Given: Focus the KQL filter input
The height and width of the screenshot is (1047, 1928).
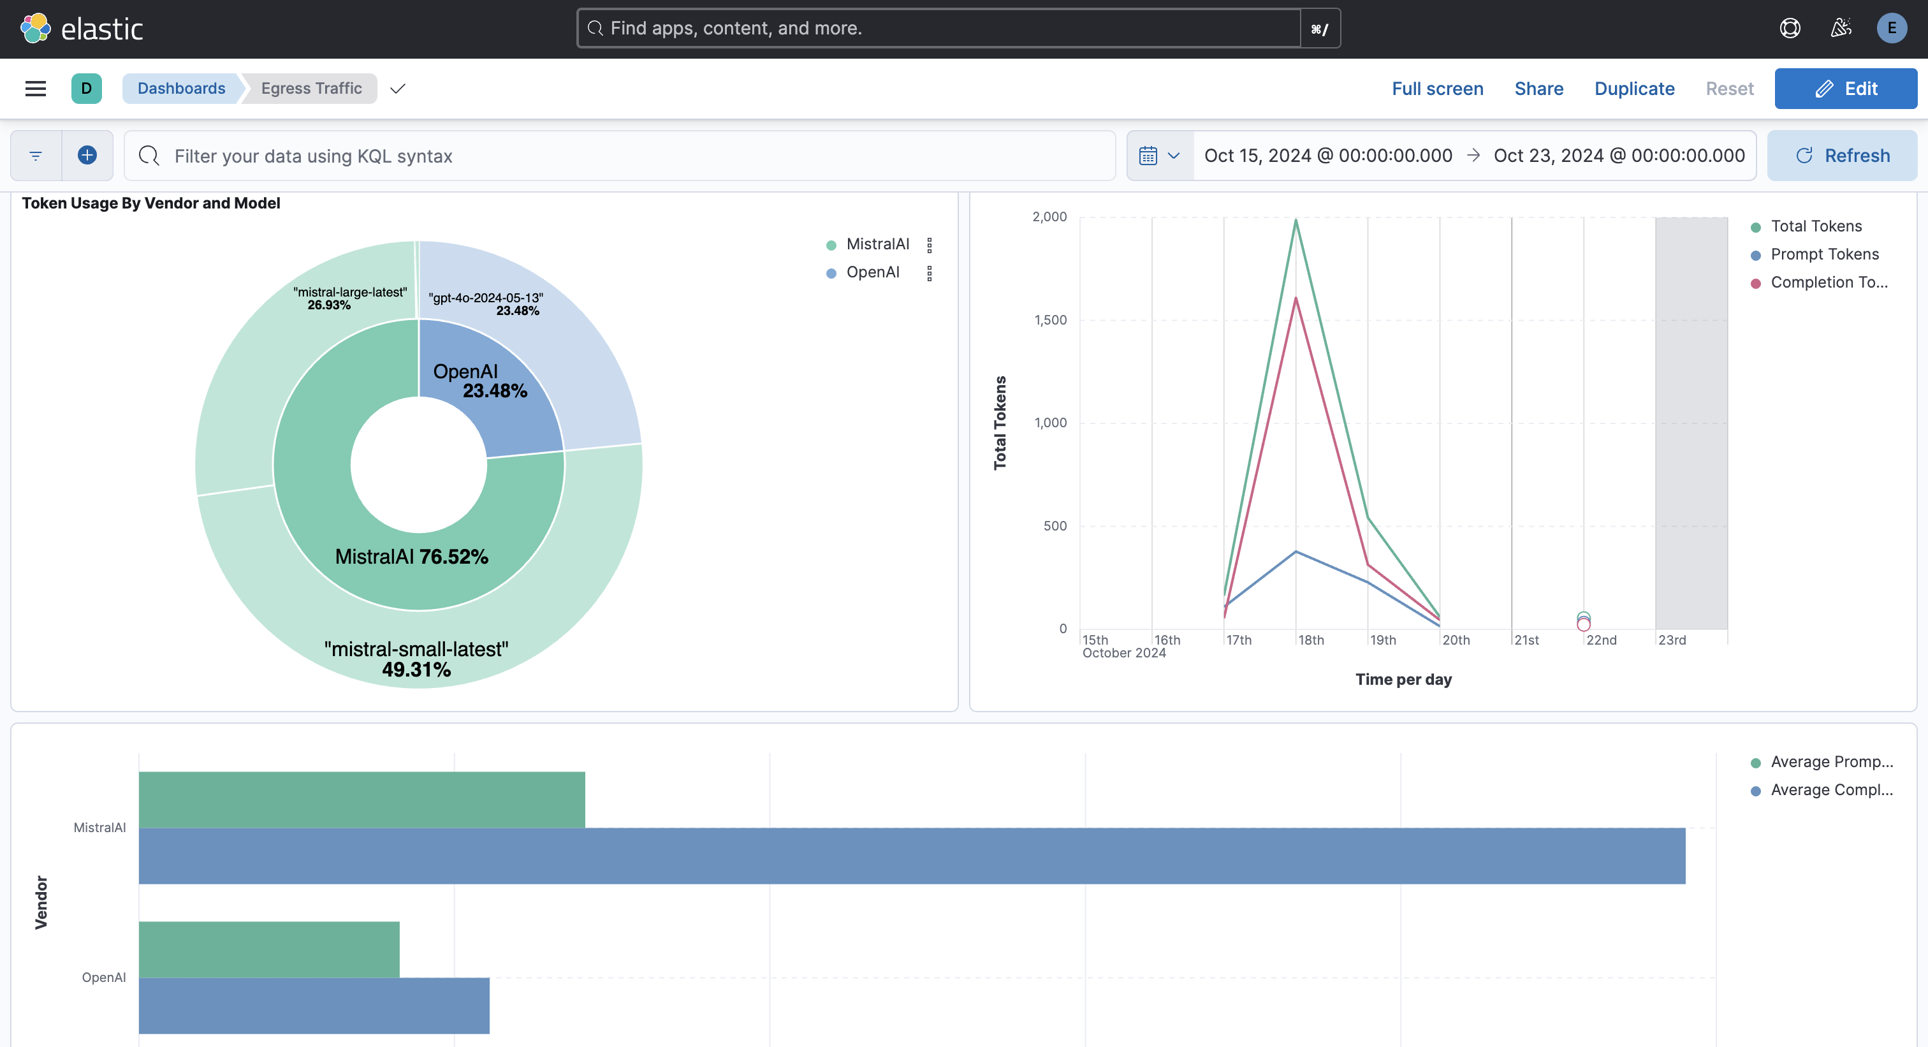Looking at the screenshot, I should [x=620, y=156].
